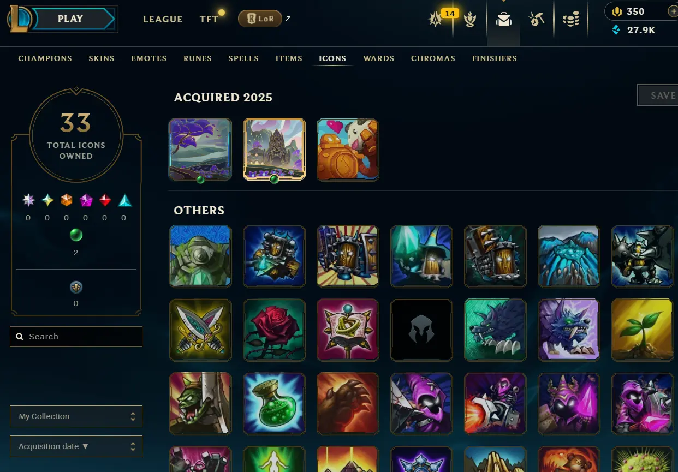Open the Collection briefcase icon in top bar

pyautogui.click(x=503, y=20)
